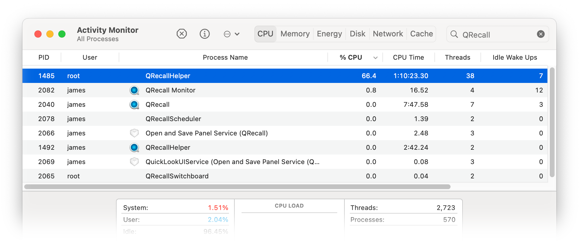Screen dimensions: 580x244
Task: Click the shield icon of Open and Save Panel Service
Action: tap(134, 133)
